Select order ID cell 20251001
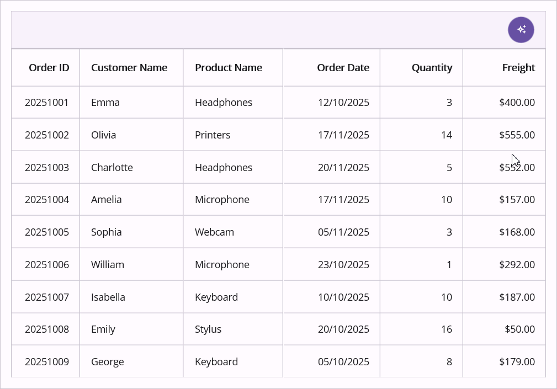The image size is (557, 389). [x=47, y=103]
